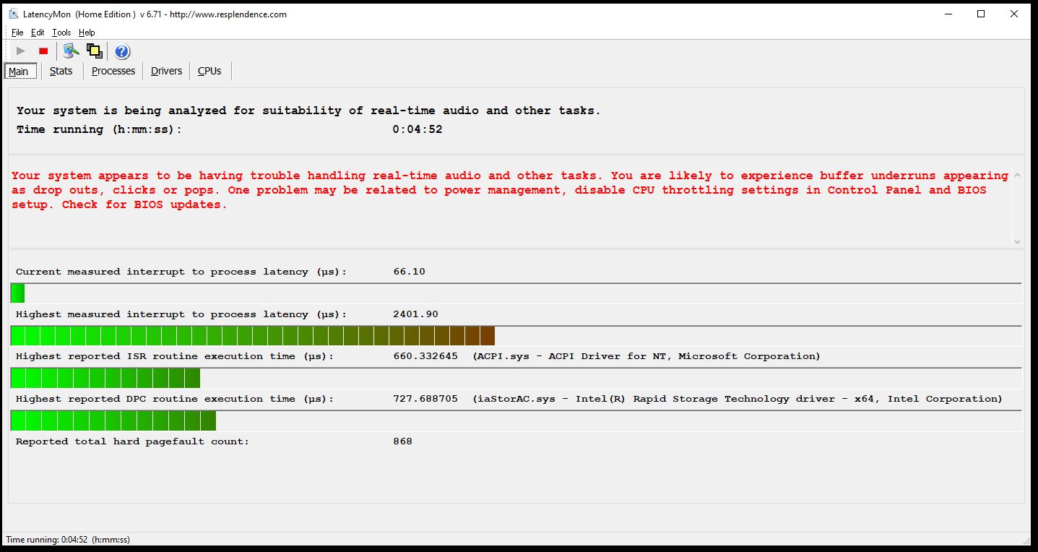Viewport: 1038px width, 552px height.
Task: Click the status bar Time running text
Action: pos(68,540)
